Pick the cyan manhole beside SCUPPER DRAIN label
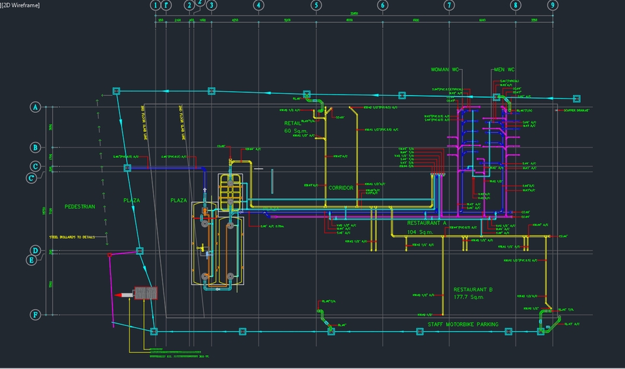 576,98
